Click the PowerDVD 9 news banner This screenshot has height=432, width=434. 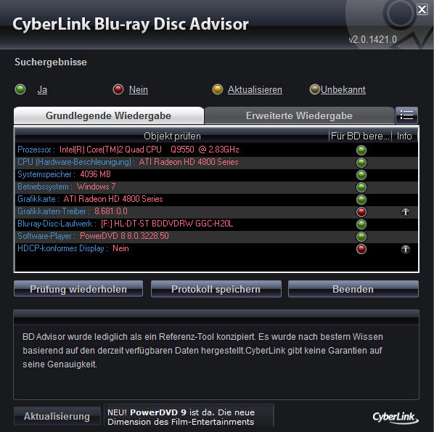pyautogui.click(x=189, y=416)
